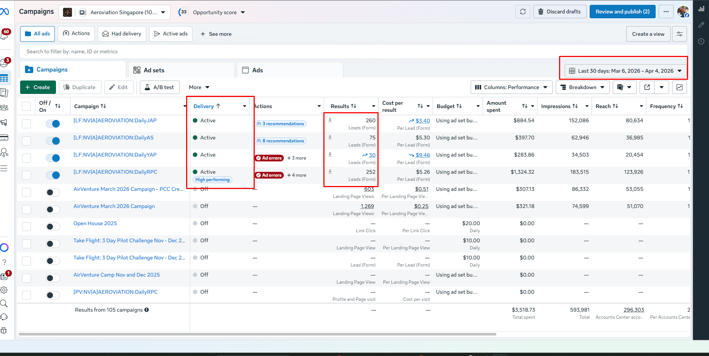Viewport: 709px width, 356px height.
Task: Open the Results column options arrow
Action: (374, 106)
